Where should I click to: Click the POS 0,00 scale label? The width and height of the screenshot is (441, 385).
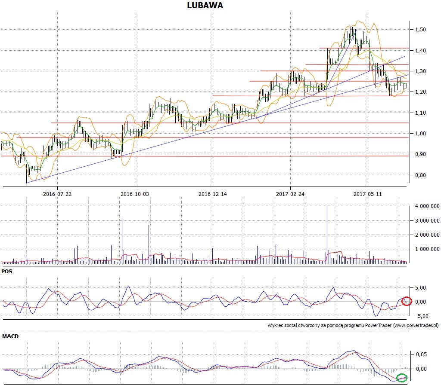click(x=420, y=302)
